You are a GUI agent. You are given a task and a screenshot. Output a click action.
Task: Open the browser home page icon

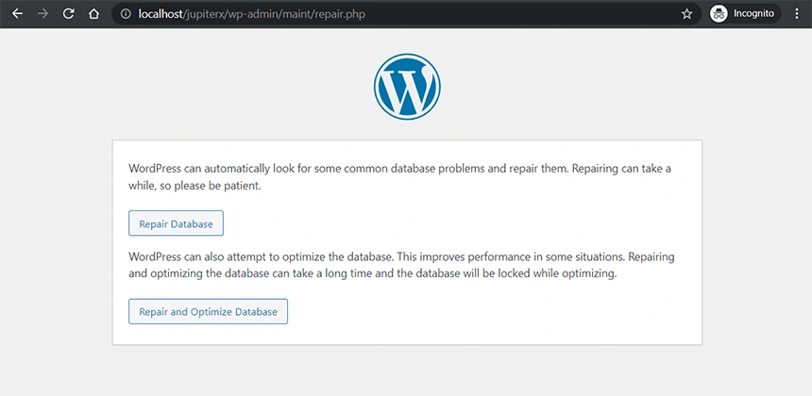click(93, 14)
